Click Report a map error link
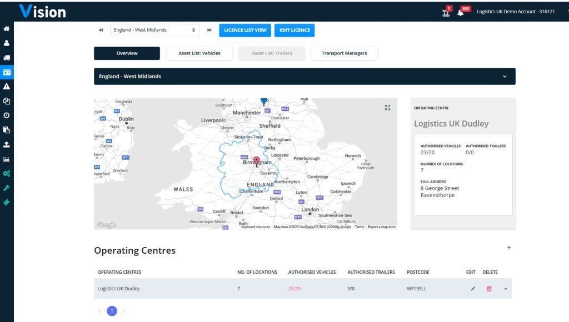 [x=382, y=227]
